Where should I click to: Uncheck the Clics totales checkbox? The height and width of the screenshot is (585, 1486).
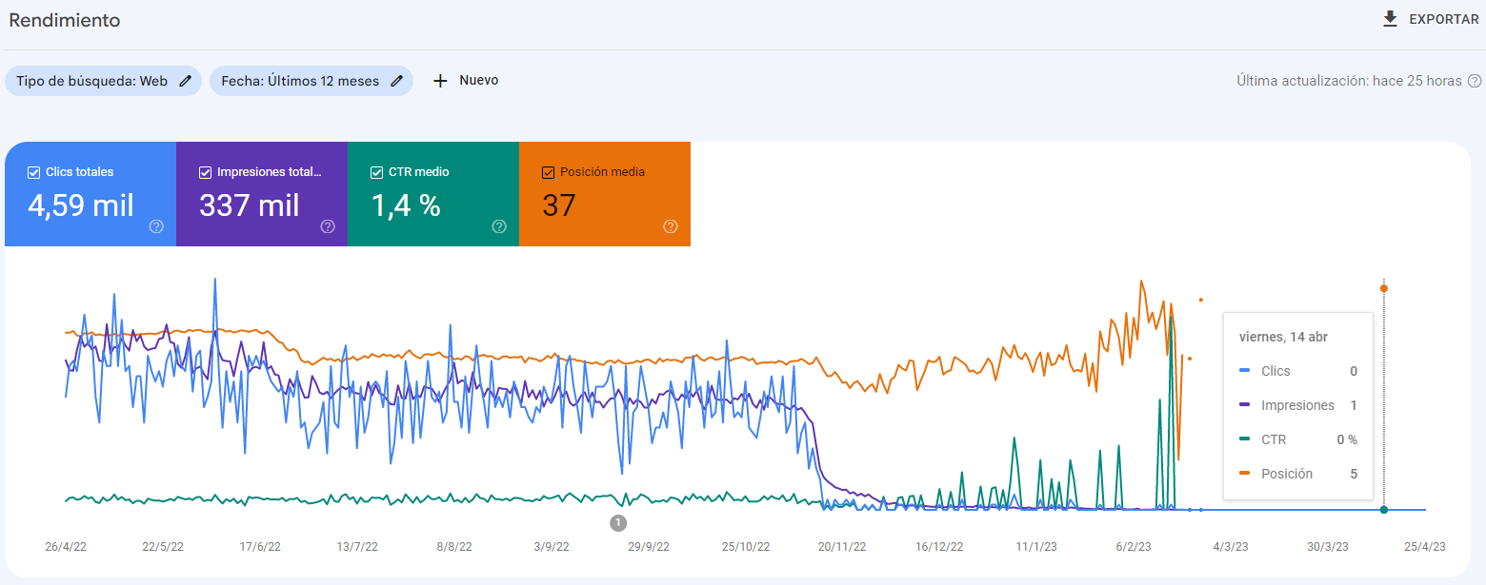(33, 172)
